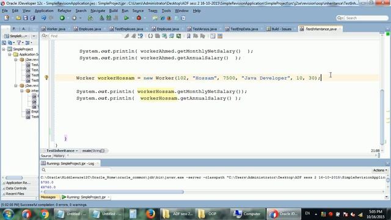Image resolution: width=391 pixels, height=220 pixels.
Task: Click the New gallery toolbar icon
Action: click(7, 18)
